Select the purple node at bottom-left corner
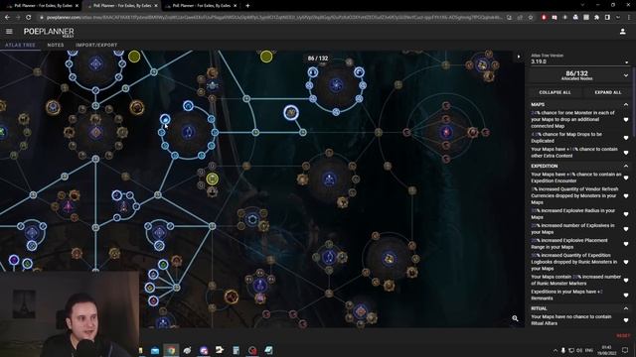This screenshot has width=636, height=357. tap(14, 260)
